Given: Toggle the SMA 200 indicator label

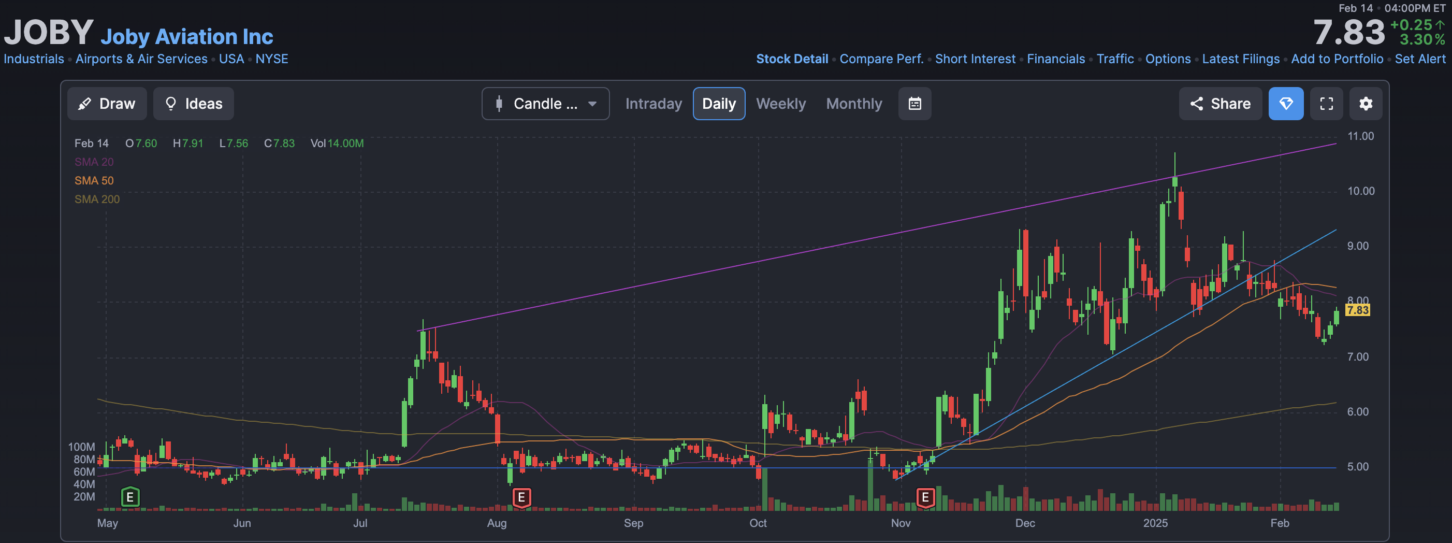Looking at the screenshot, I should click(x=97, y=199).
